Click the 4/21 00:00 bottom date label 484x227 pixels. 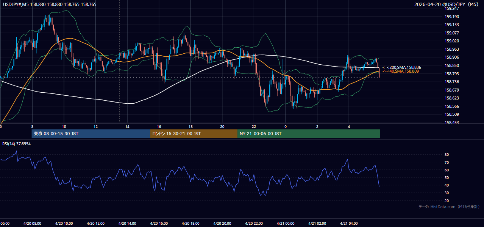(x=285, y=224)
